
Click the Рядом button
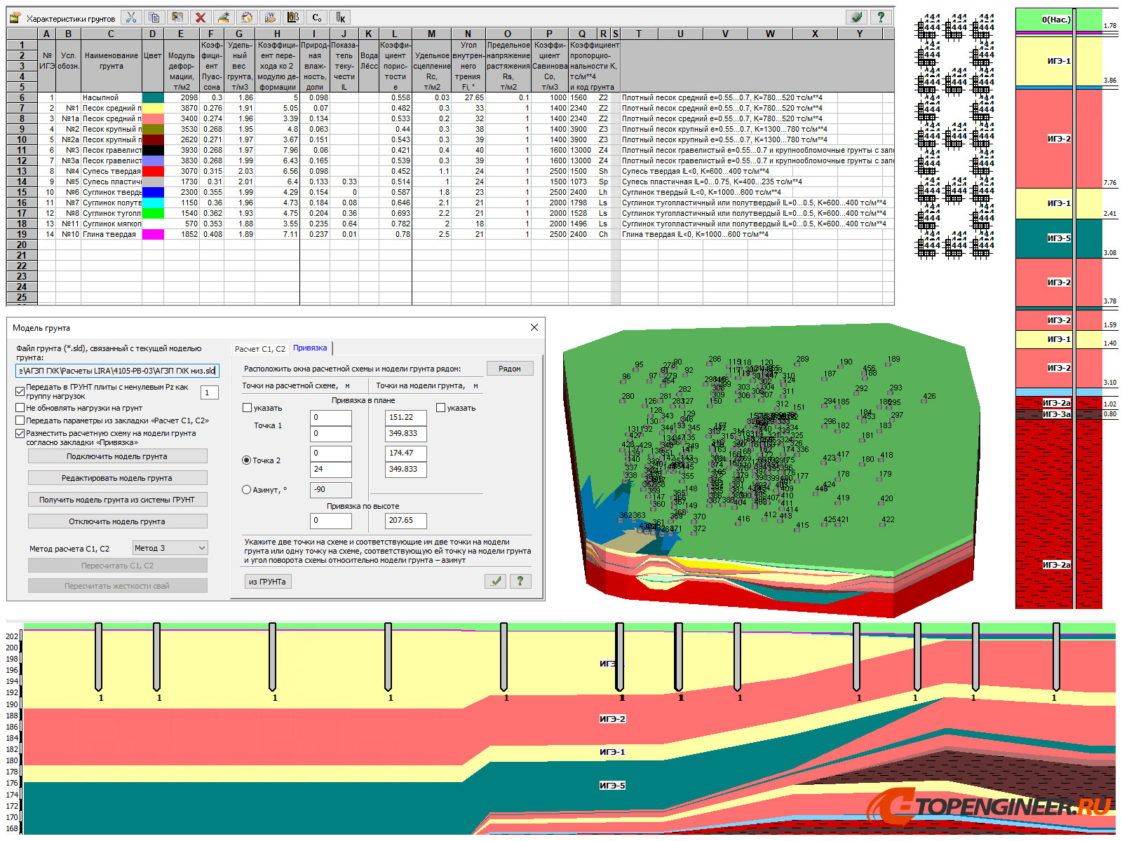click(510, 369)
